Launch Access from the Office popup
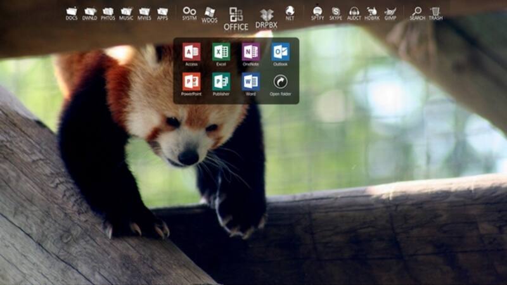The image size is (507, 285). click(191, 52)
